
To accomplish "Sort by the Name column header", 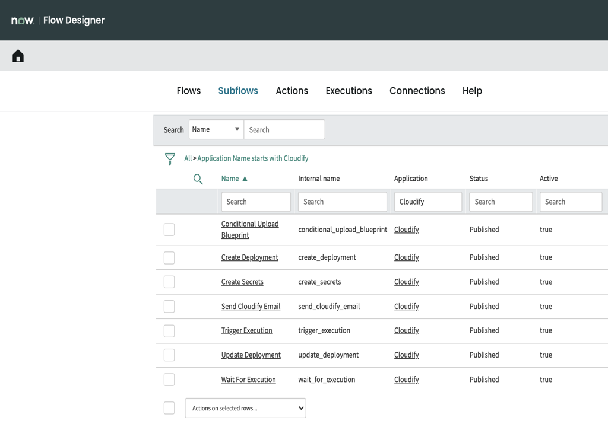I will tap(230, 179).
